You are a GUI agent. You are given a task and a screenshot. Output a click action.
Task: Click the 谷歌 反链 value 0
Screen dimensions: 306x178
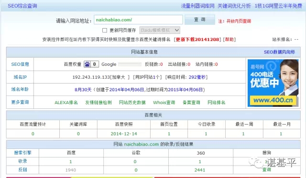click(x=136, y=170)
